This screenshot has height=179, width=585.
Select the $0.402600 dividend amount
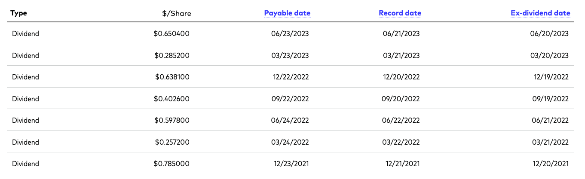click(172, 99)
